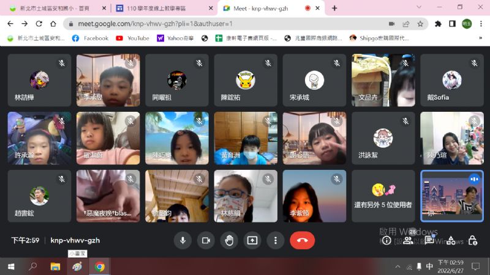
Task: Bookmark this tab with star icon
Action: [420, 24]
